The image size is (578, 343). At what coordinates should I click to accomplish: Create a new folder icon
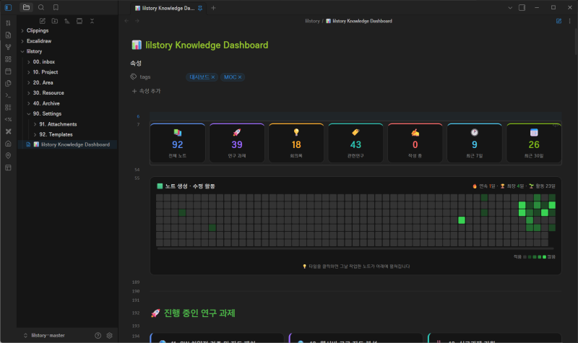click(x=55, y=21)
